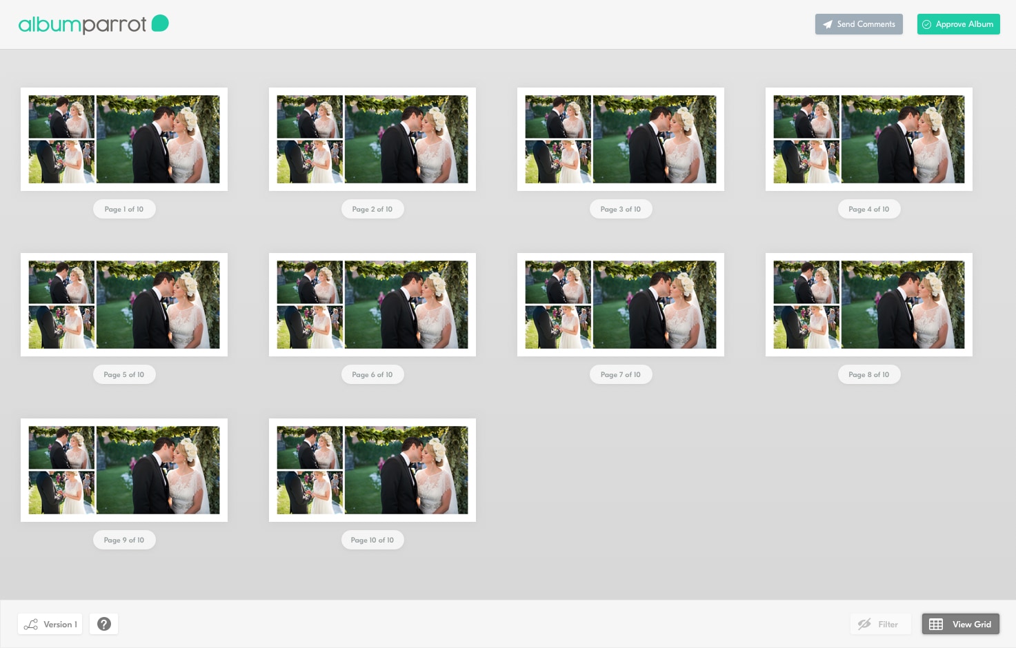The image size is (1016, 648).
Task: Send comments using the Send Comments button
Action: click(859, 24)
